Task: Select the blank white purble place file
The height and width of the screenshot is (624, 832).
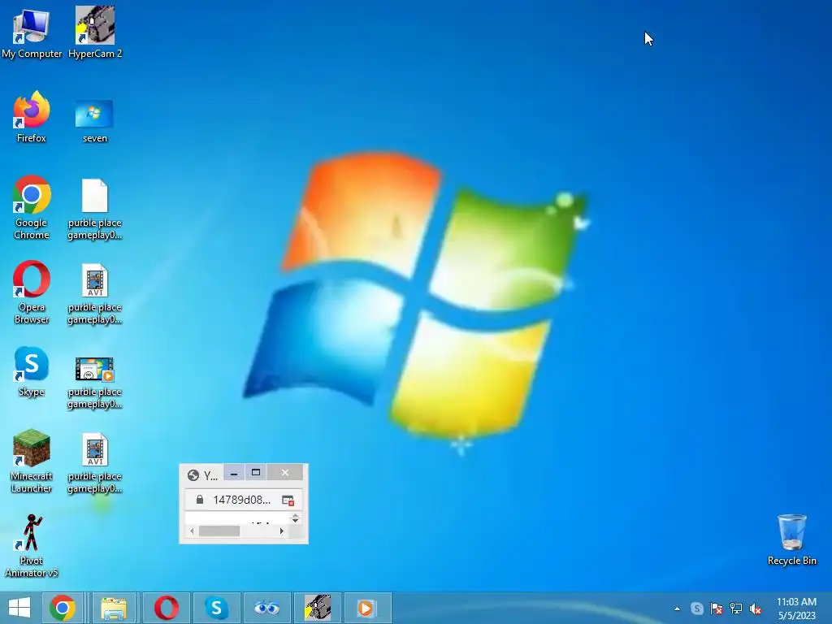Action: [94, 210]
